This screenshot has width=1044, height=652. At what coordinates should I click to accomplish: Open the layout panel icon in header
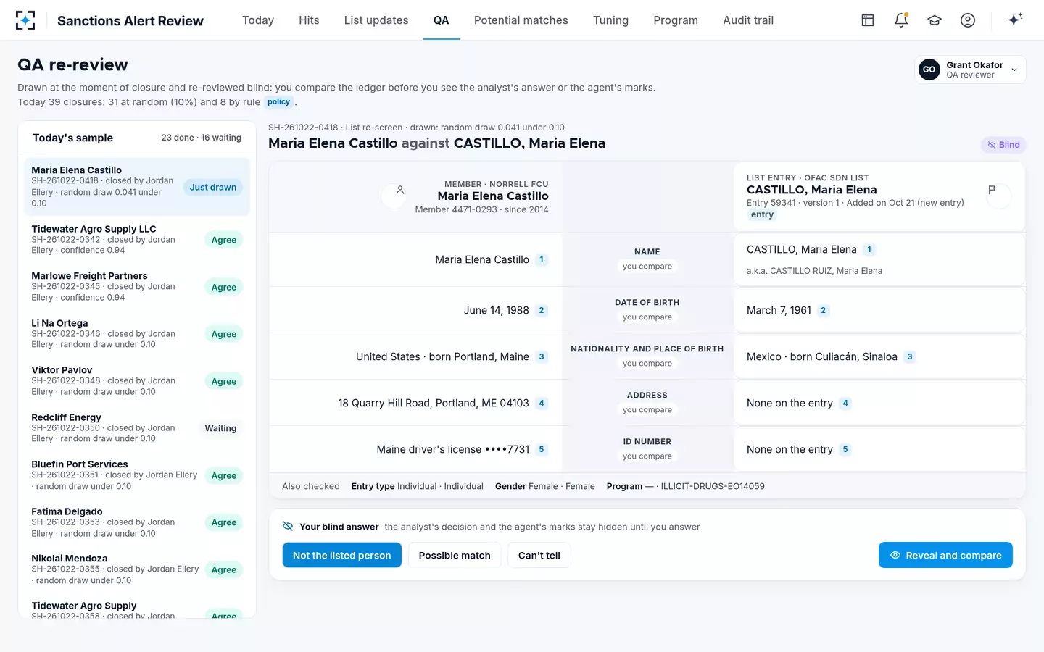[x=868, y=20]
